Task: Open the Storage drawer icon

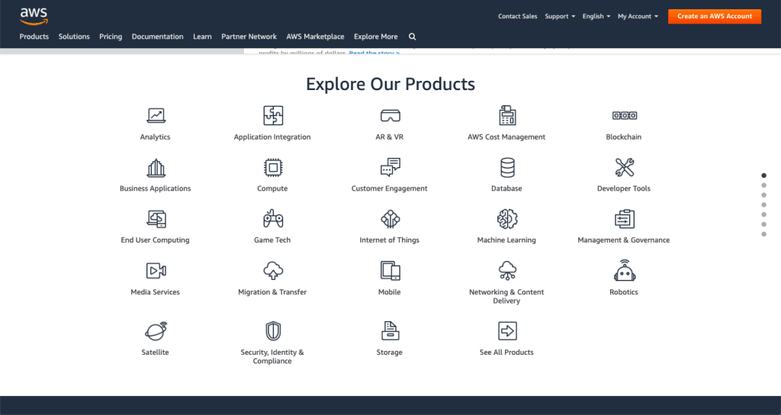Action: tap(390, 331)
